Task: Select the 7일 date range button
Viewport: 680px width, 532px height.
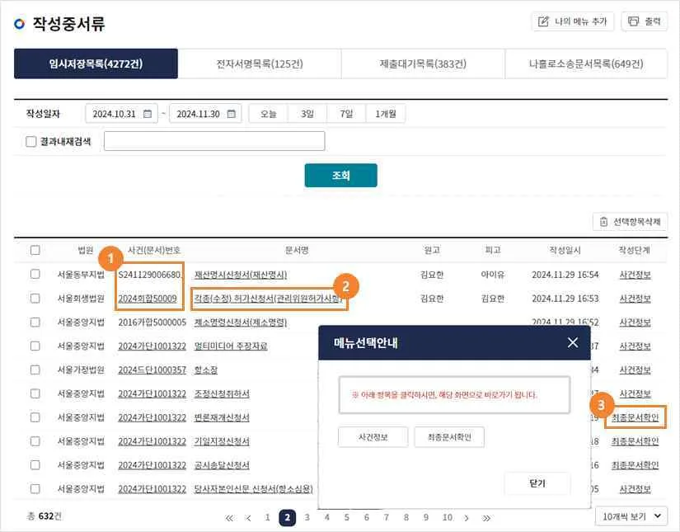Action: pyautogui.click(x=346, y=114)
